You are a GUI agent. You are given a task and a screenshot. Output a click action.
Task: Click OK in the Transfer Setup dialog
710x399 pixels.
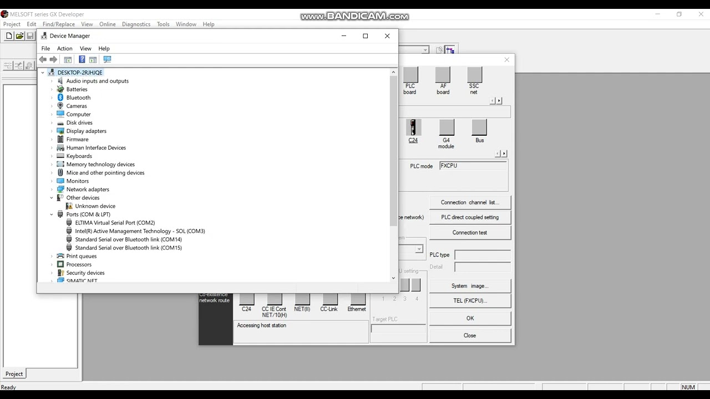coord(470,318)
